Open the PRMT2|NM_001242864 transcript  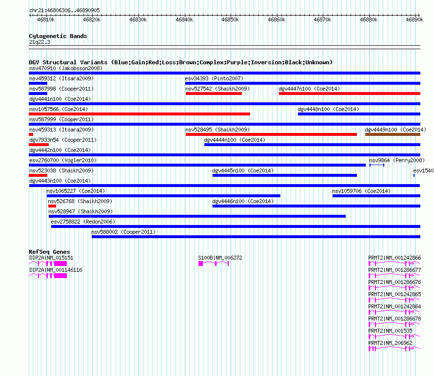394,312
